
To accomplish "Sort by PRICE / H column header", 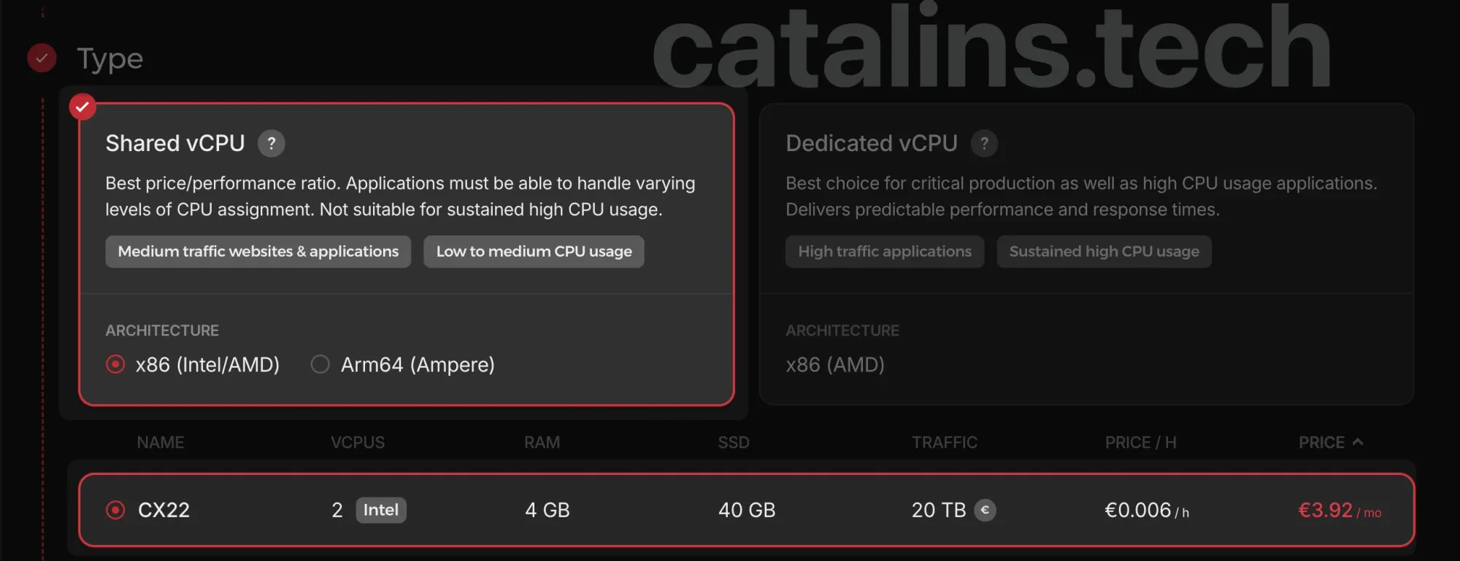I will pyautogui.click(x=1140, y=443).
